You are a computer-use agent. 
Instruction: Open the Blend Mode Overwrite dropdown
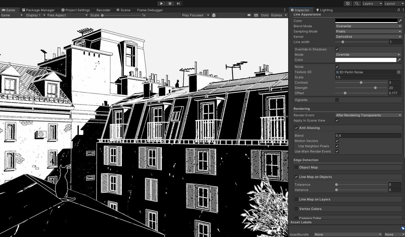[369, 26]
